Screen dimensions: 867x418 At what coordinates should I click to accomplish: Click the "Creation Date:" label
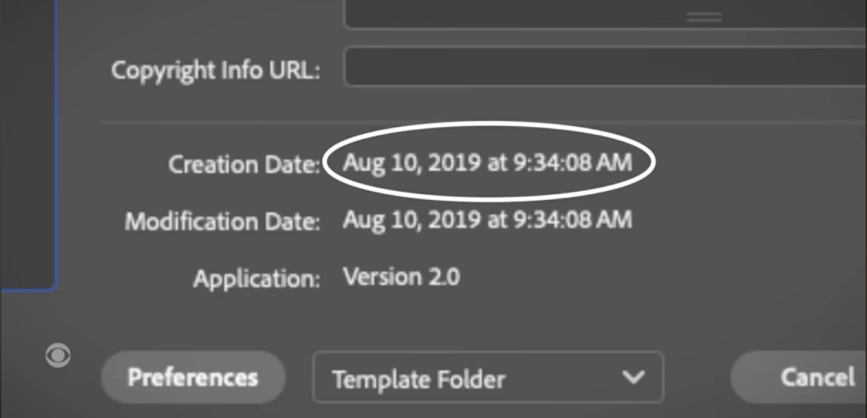coord(244,164)
